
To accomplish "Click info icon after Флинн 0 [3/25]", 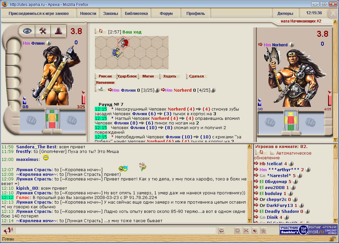I will click(157, 90).
